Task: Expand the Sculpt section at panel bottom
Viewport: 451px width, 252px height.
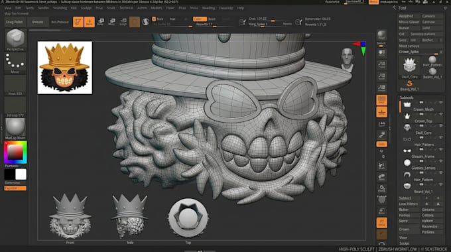Action: click(404, 243)
